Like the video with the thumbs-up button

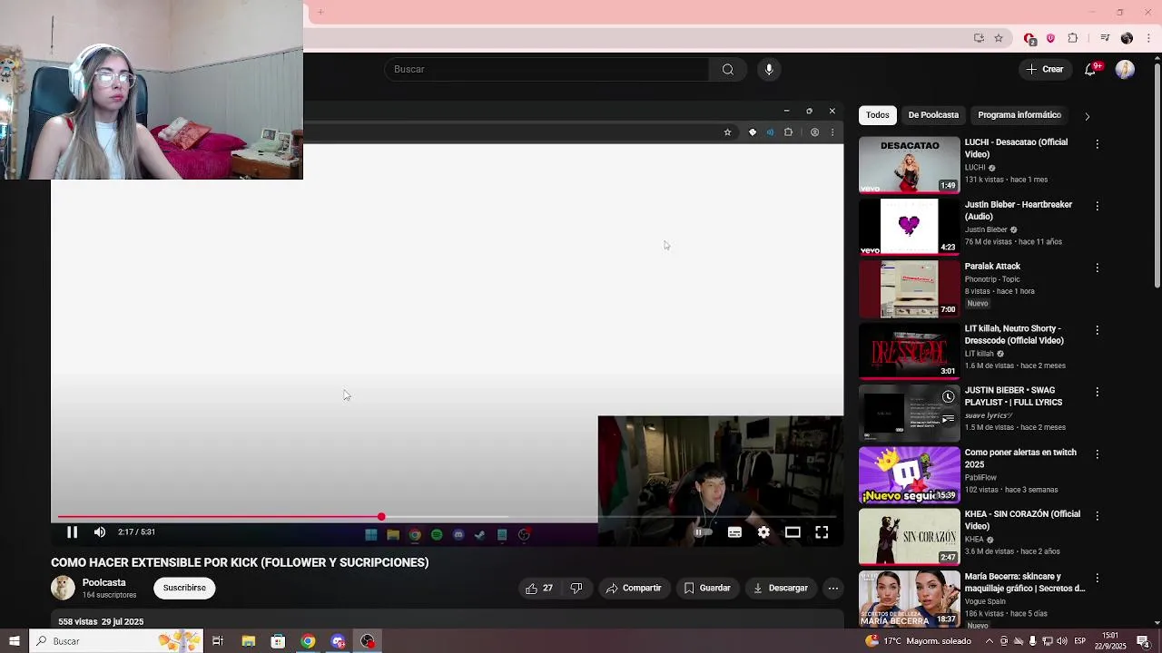coord(539,588)
